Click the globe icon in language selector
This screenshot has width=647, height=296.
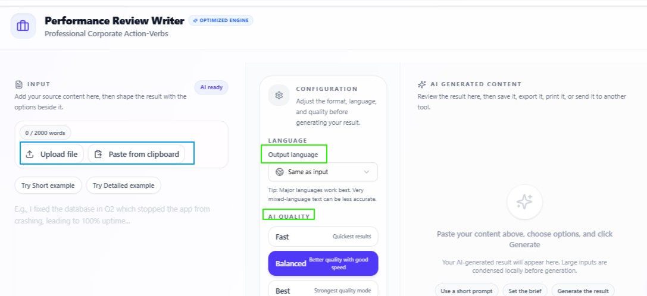point(279,172)
